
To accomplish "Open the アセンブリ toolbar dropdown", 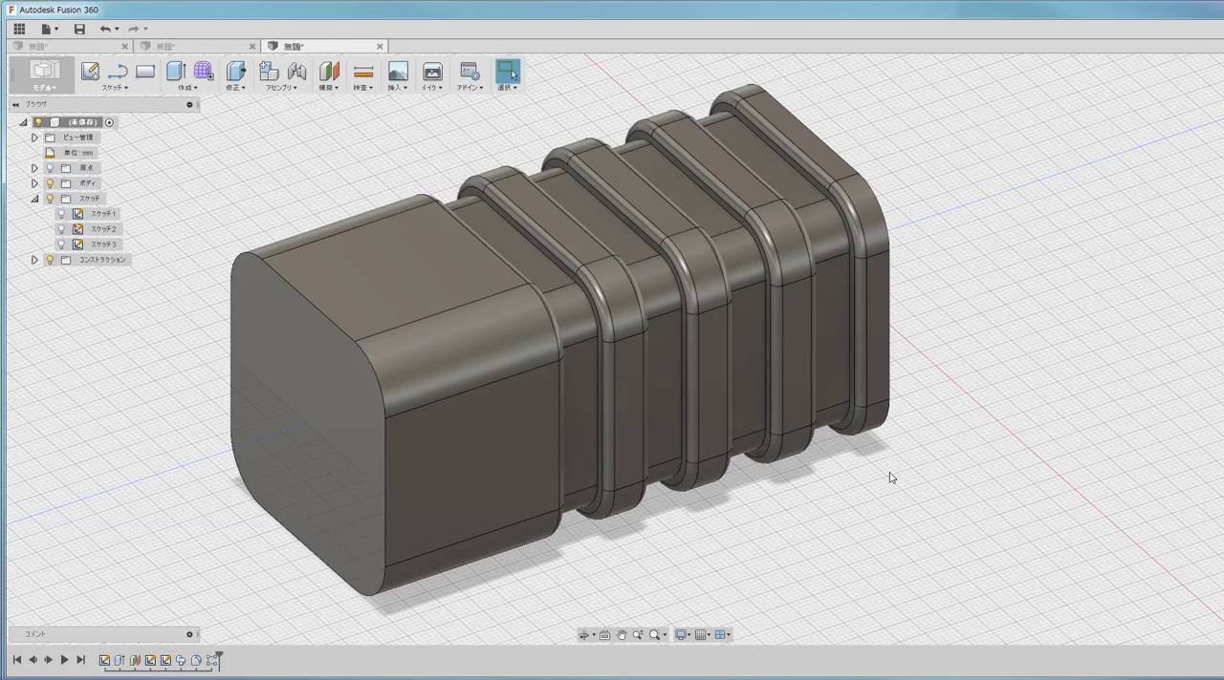I will 282,88.
